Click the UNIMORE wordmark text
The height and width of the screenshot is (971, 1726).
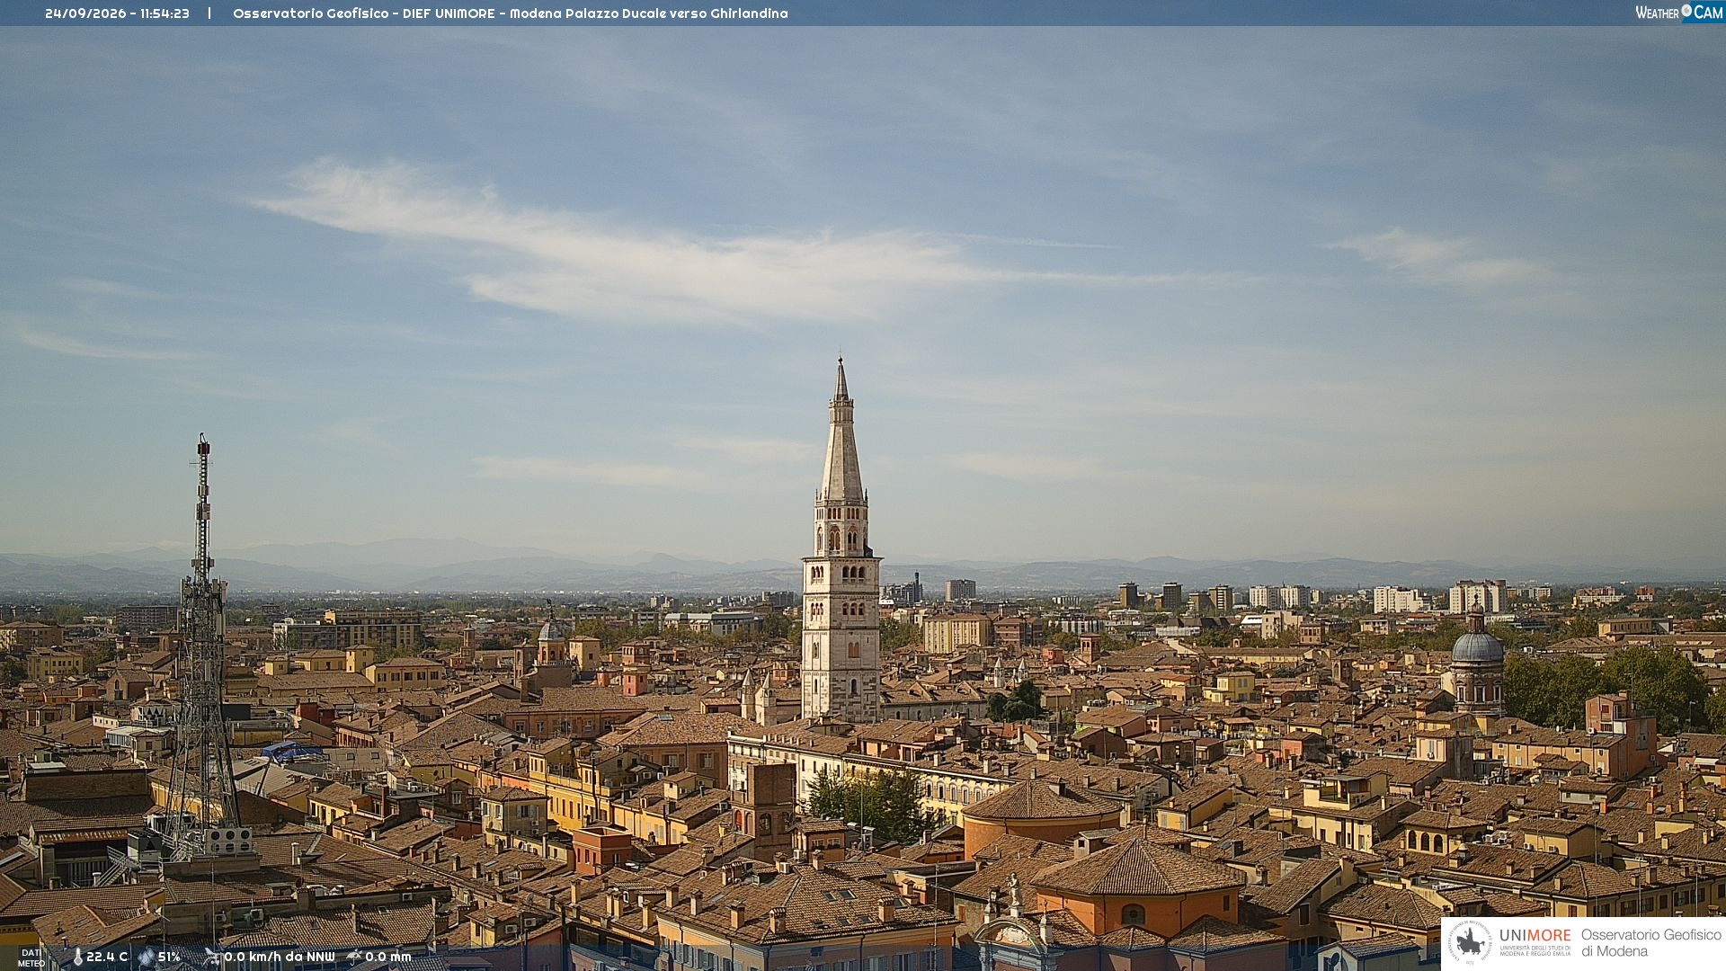pos(1535,936)
